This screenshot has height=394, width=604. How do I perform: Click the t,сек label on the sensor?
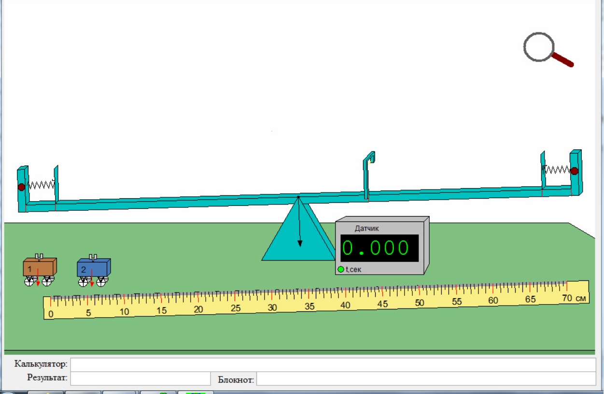(x=353, y=269)
